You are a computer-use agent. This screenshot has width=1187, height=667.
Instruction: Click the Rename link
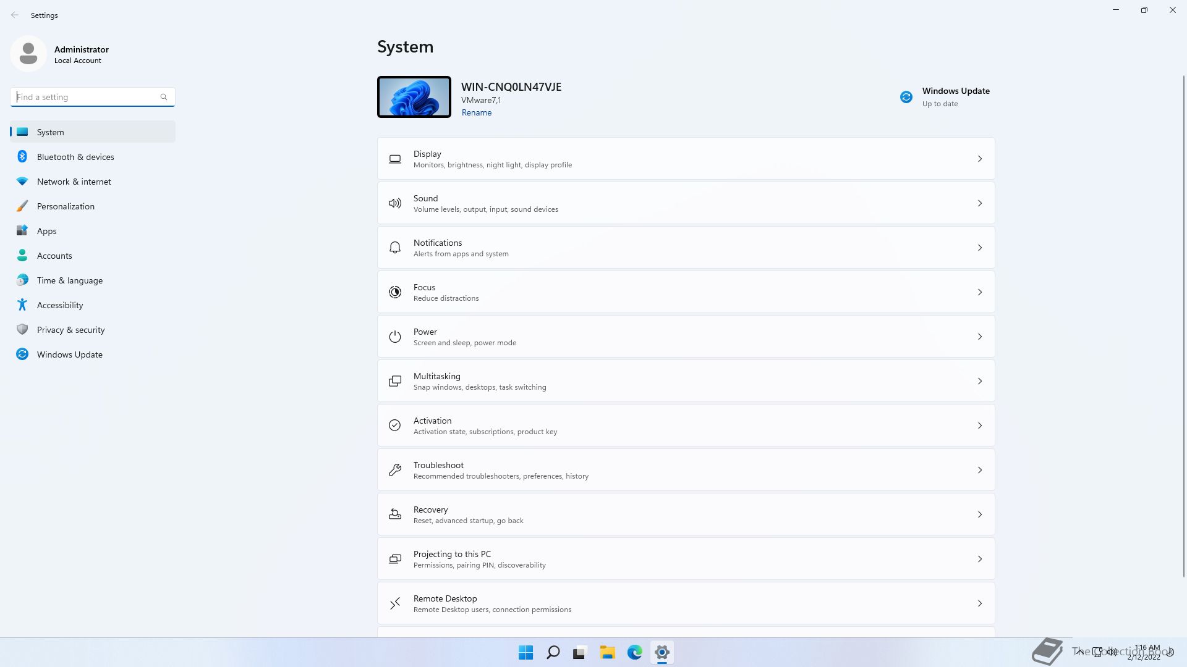coord(477,113)
